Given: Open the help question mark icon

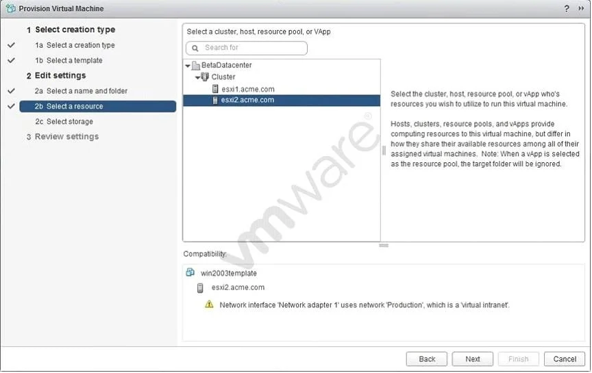Looking at the screenshot, I should [567, 8].
